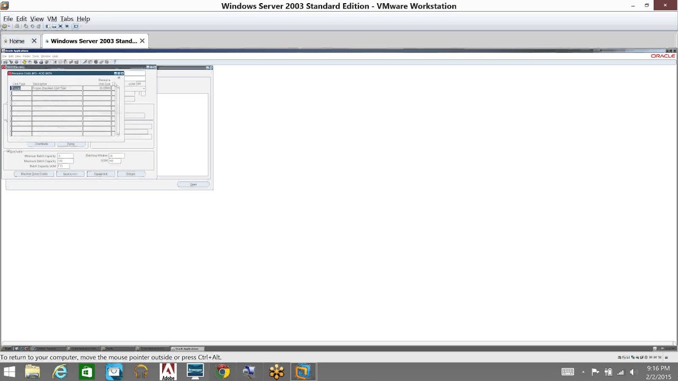Screen dimensions: 678x381
Task: Click VMware power button icon in toolbar
Action: click(4, 26)
